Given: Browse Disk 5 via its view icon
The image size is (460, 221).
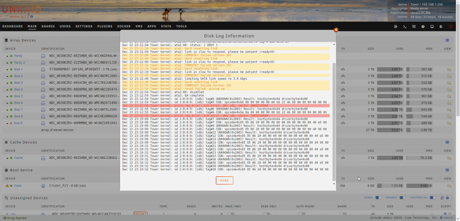Looking at the screenshot, I should 449,96.
